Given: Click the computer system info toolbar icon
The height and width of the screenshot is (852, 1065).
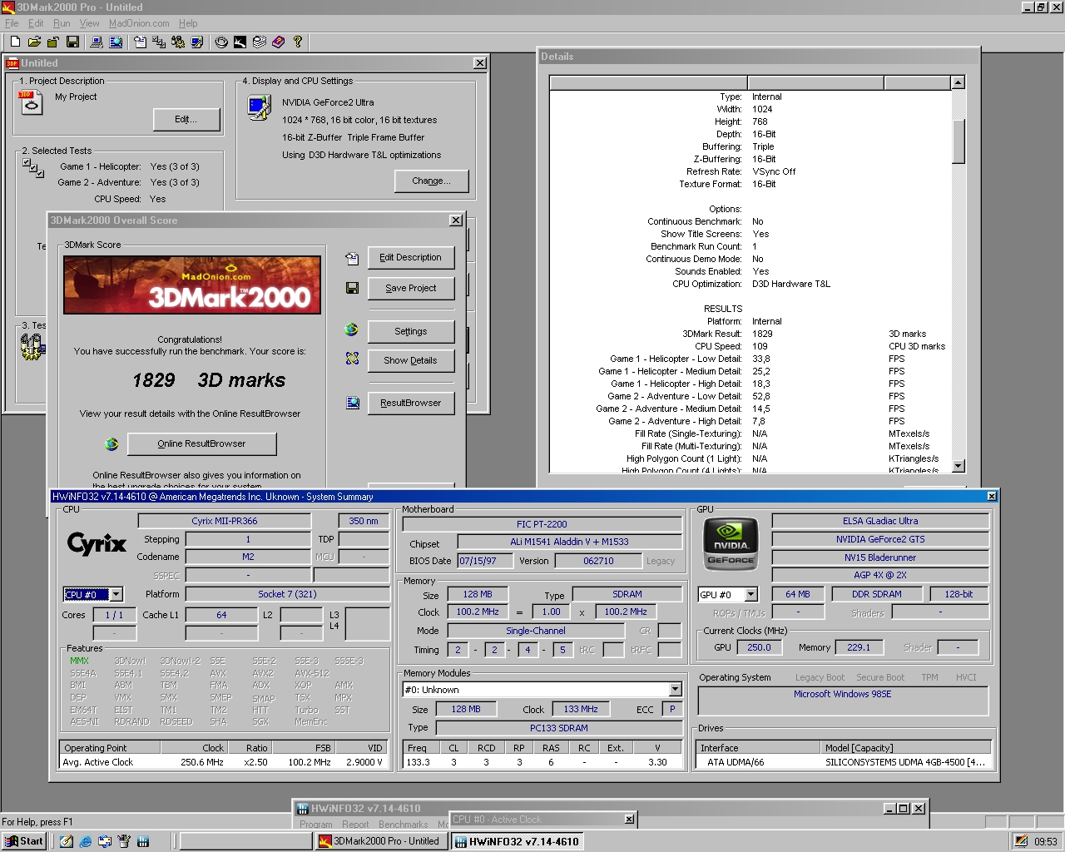Looking at the screenshot, I should (97, 42).
